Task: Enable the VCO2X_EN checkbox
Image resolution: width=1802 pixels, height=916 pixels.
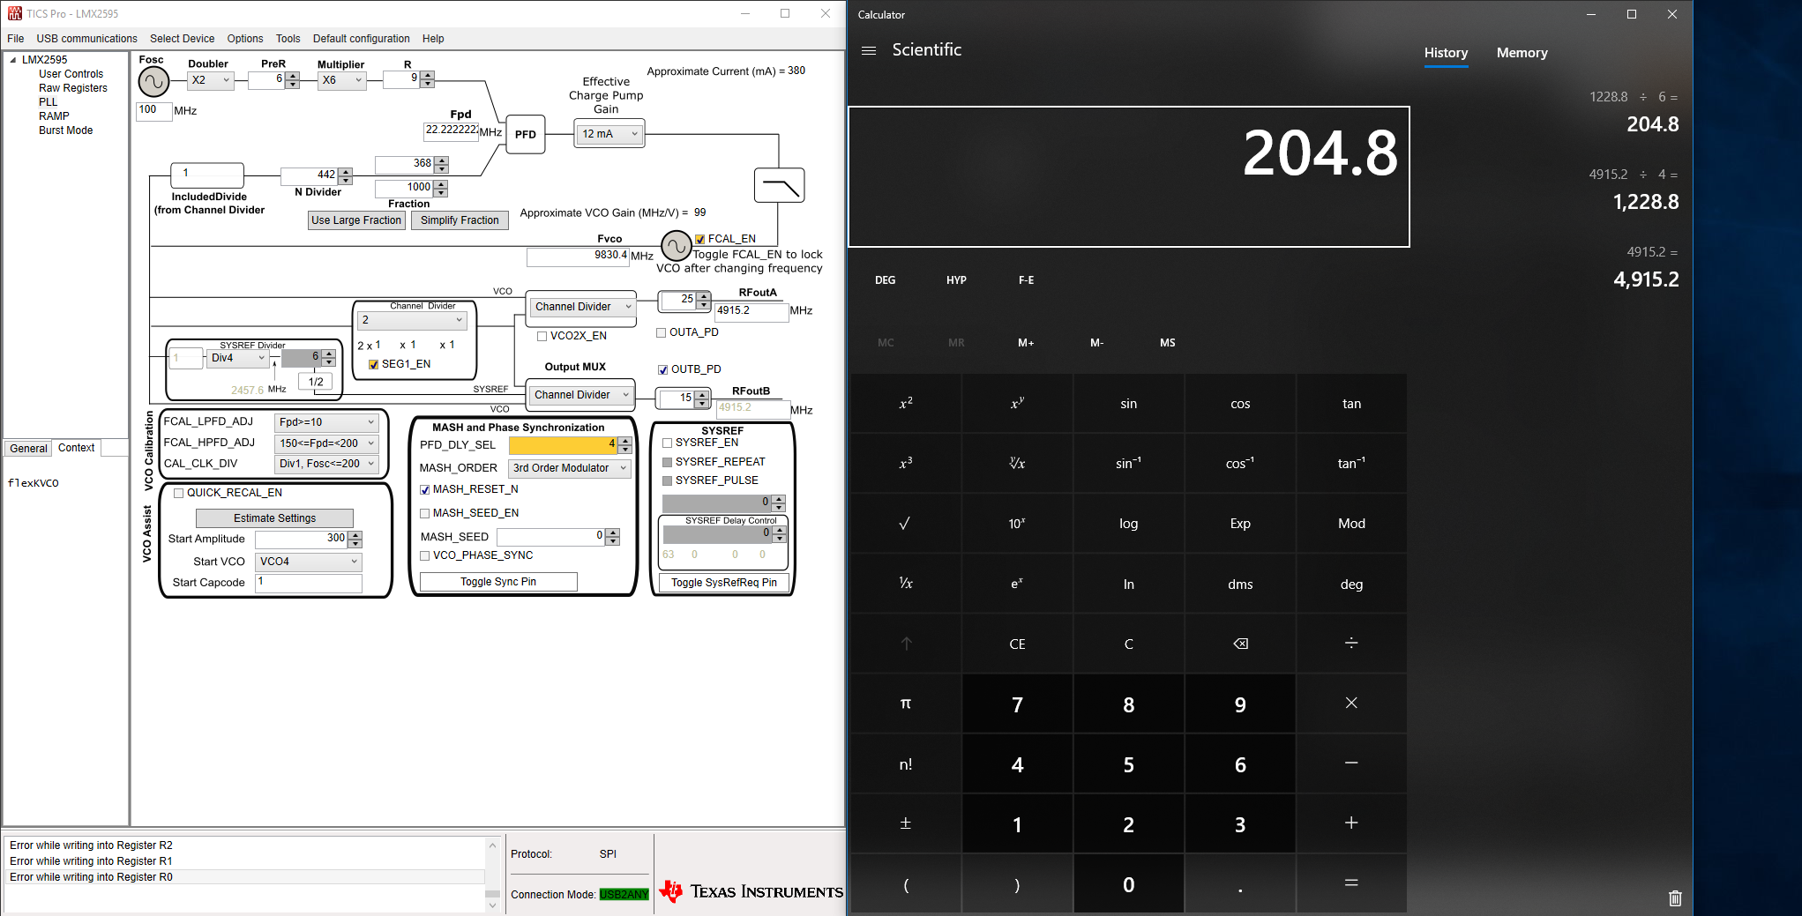Action: pos(542,336)
